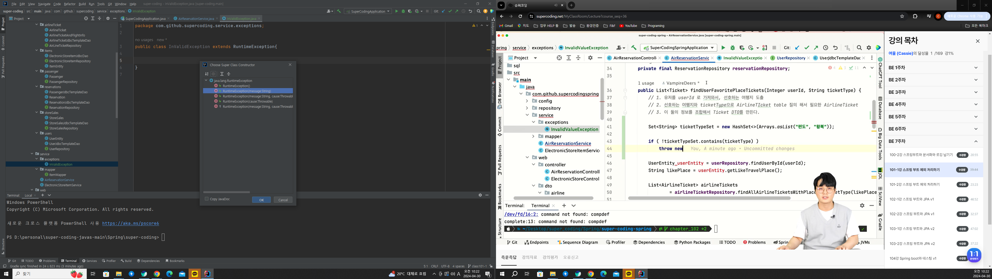
Task: Open the YouTube bookmark in Chrome
Action: (628, 26)
